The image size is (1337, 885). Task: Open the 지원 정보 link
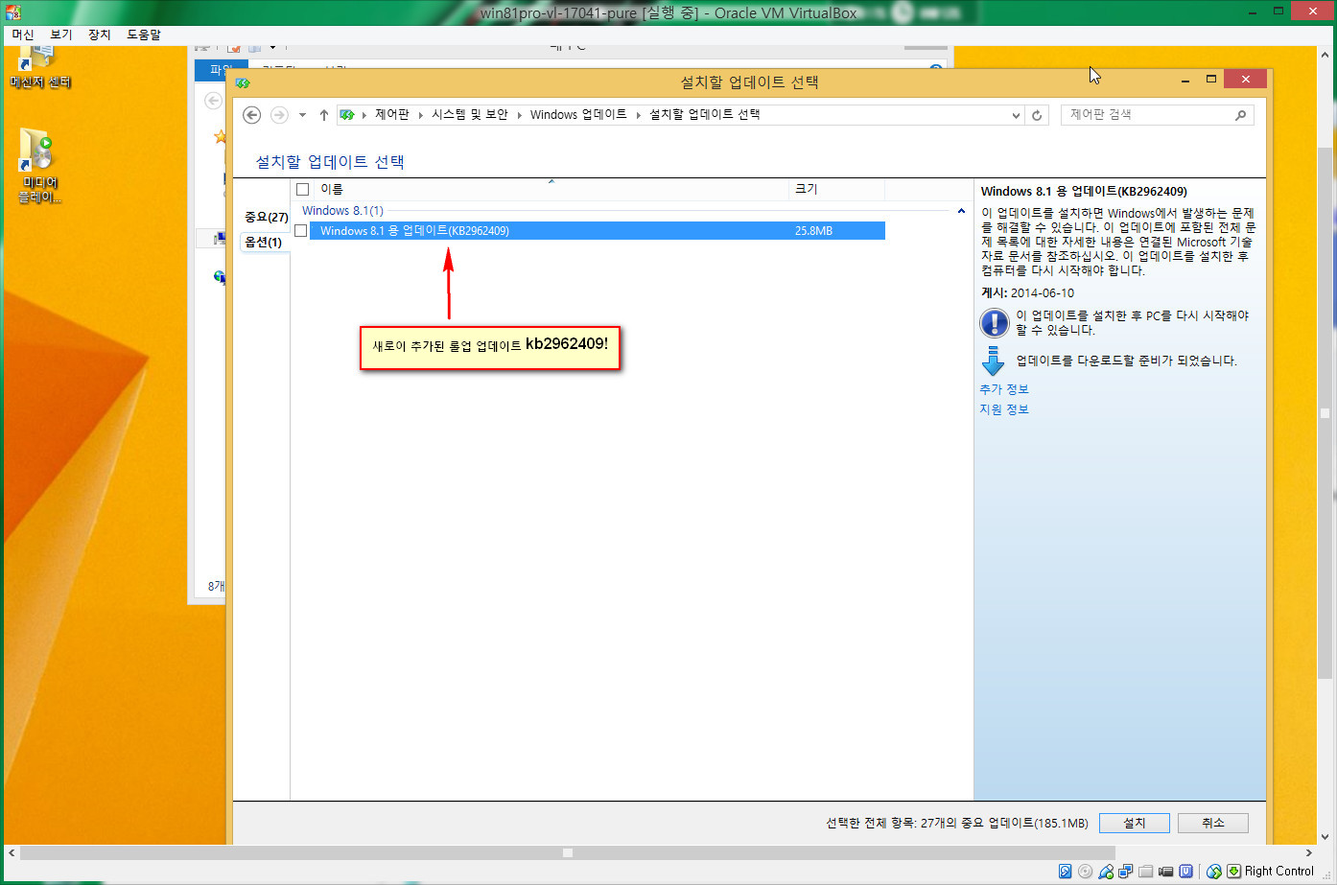pyautogui.click(x=1003, y=409)
